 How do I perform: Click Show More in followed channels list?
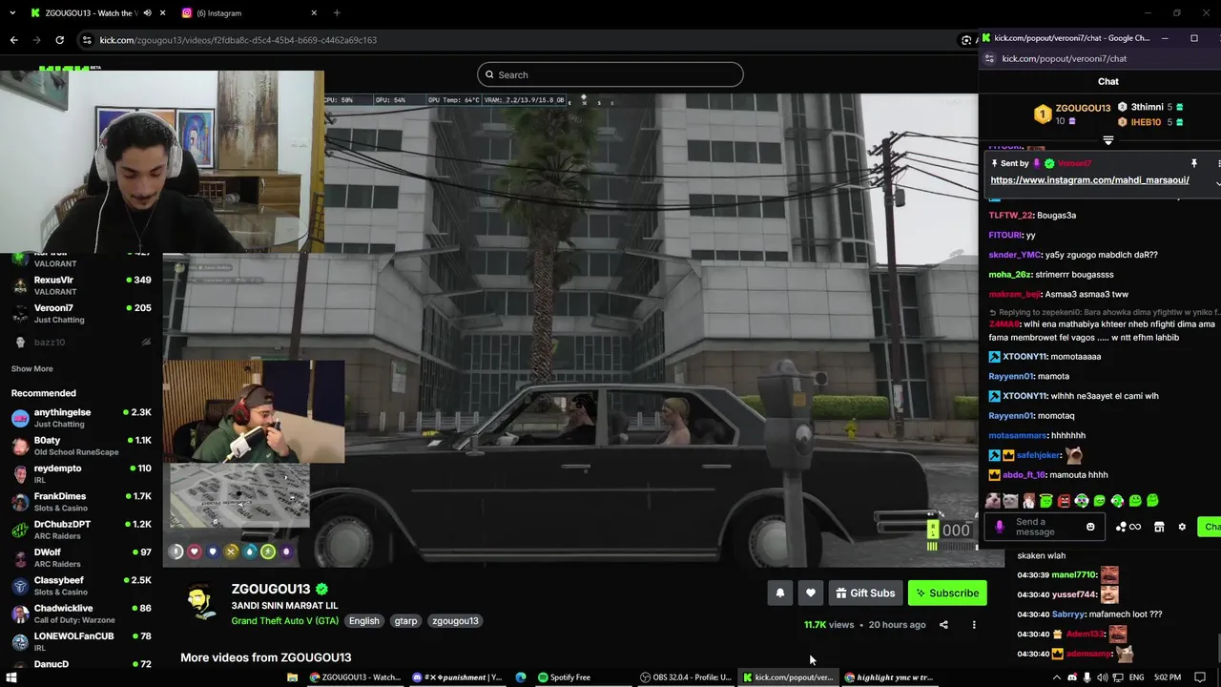(32, 369)
